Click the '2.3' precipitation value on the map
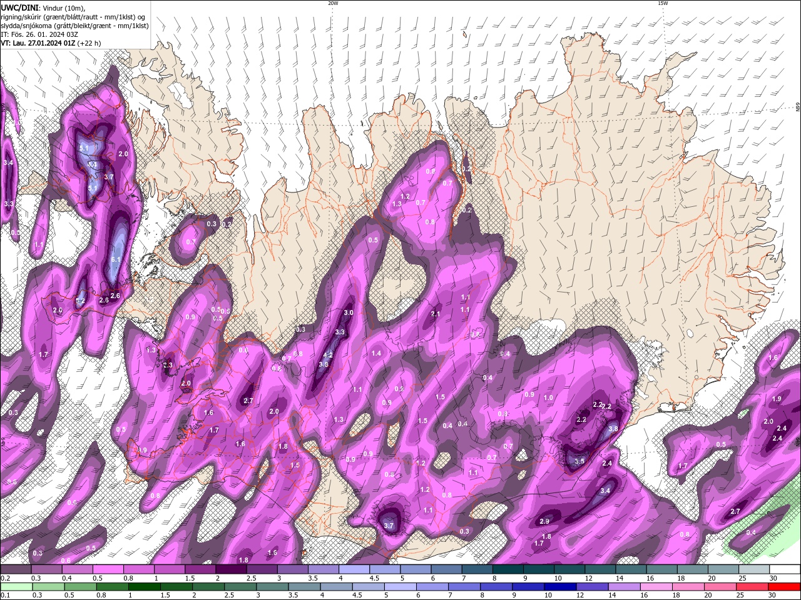The height and width of the screenshot is (600, 801). 168,365
